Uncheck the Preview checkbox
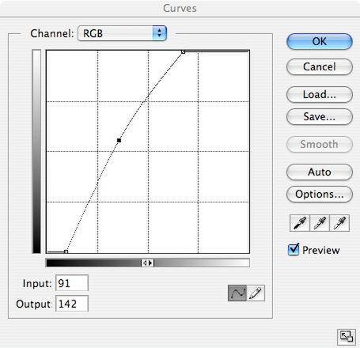The width and height of the screenshot is (360, 348). pos(294,249)
